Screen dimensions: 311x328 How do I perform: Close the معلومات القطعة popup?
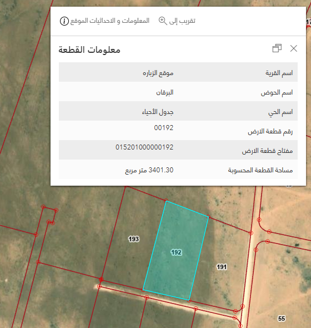click(x=294, y=48)
